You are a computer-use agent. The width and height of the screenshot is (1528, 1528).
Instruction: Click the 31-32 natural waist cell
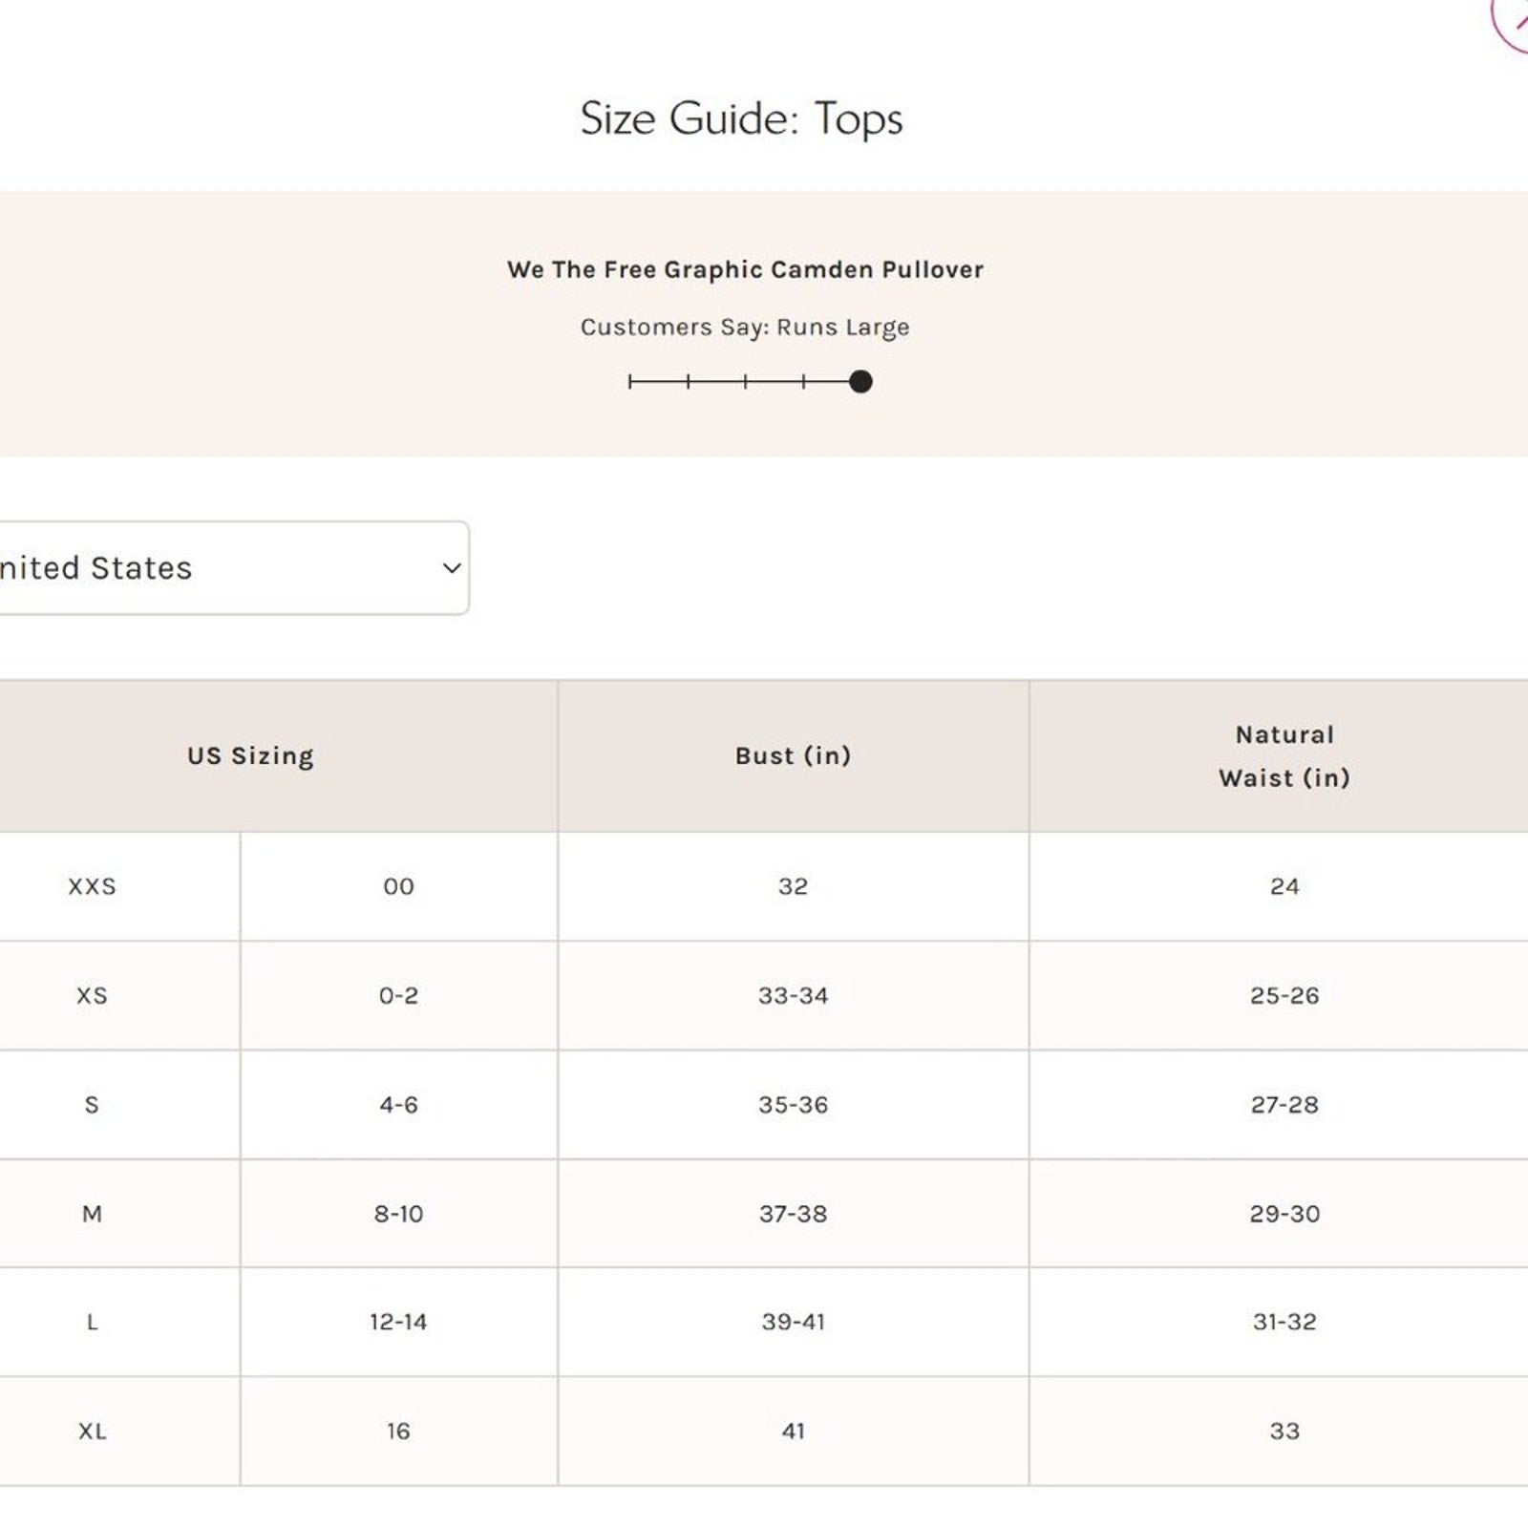1284,1322
